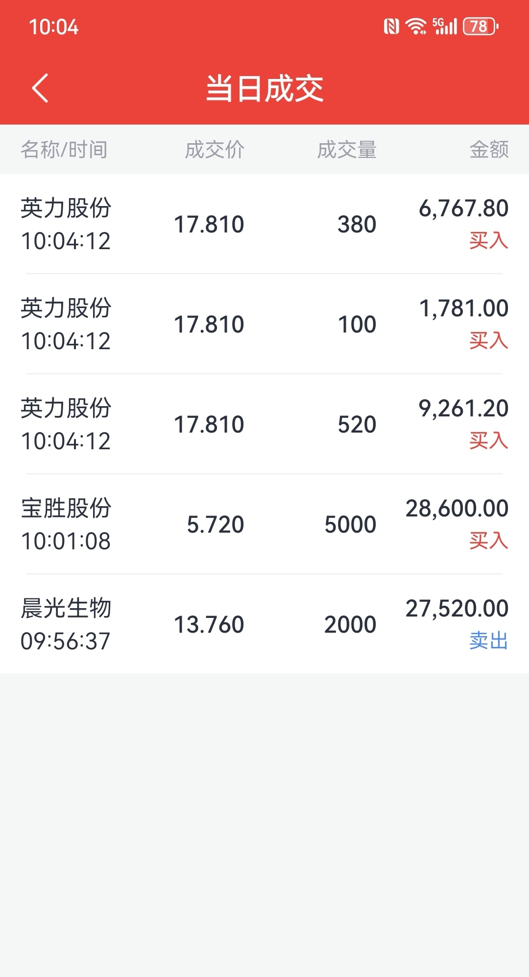
Task: Tap the 5G signal strength icon
Action: pos(445,26)
